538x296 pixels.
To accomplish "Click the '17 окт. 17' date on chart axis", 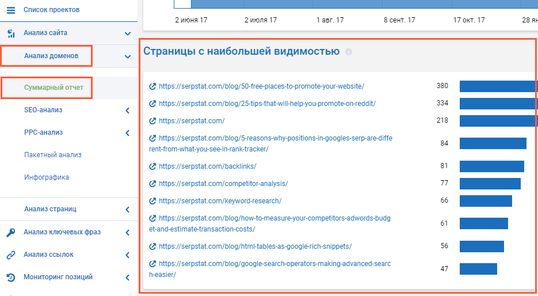I will 469,20.
